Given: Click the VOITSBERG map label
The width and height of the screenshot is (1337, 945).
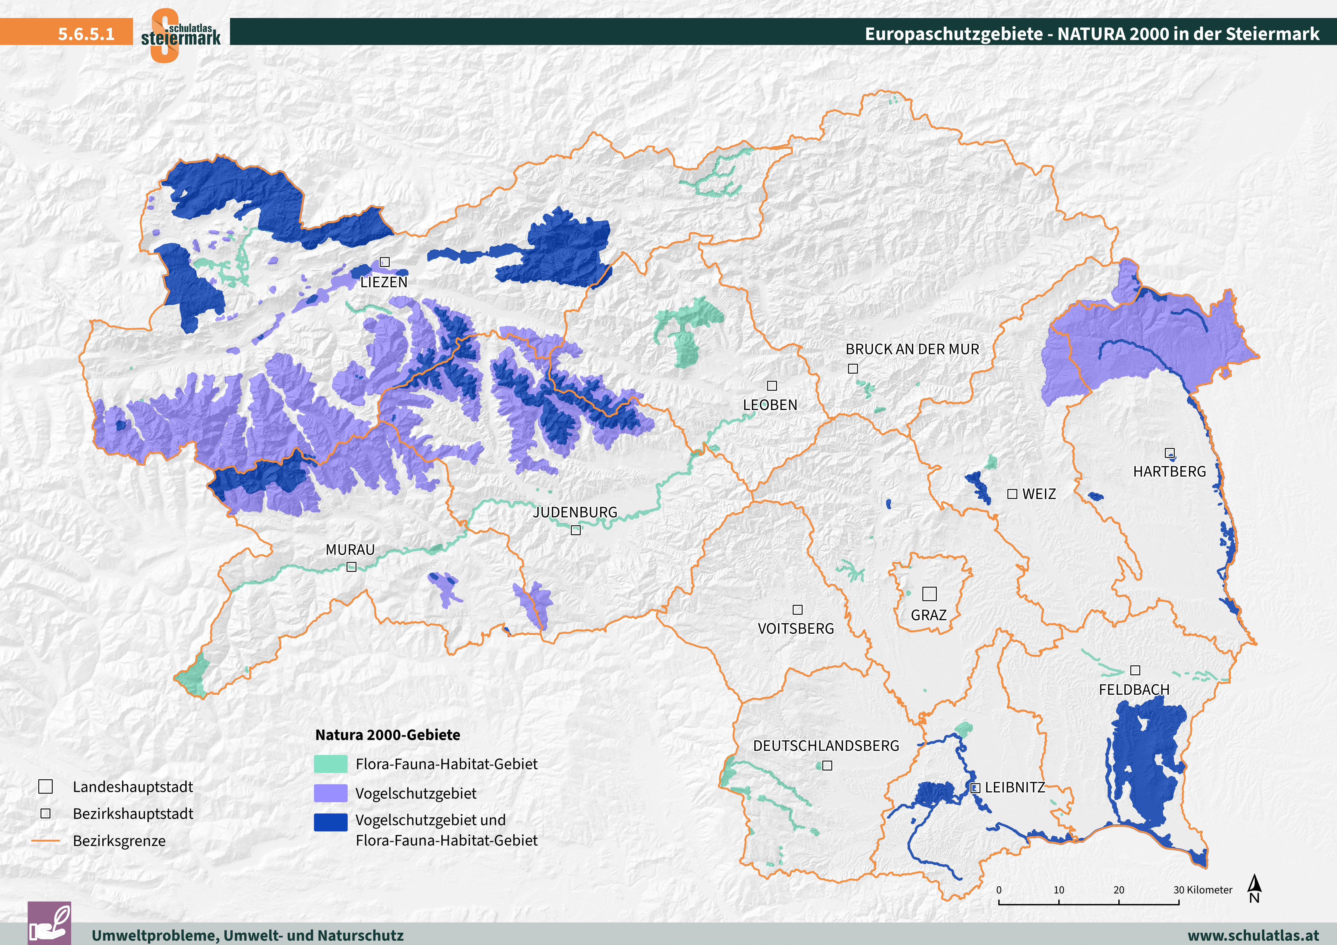Looking at the screenshot, I should (796, 629).
